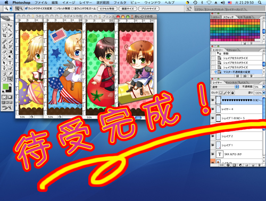Select the Gradient tool

(10, 52)
